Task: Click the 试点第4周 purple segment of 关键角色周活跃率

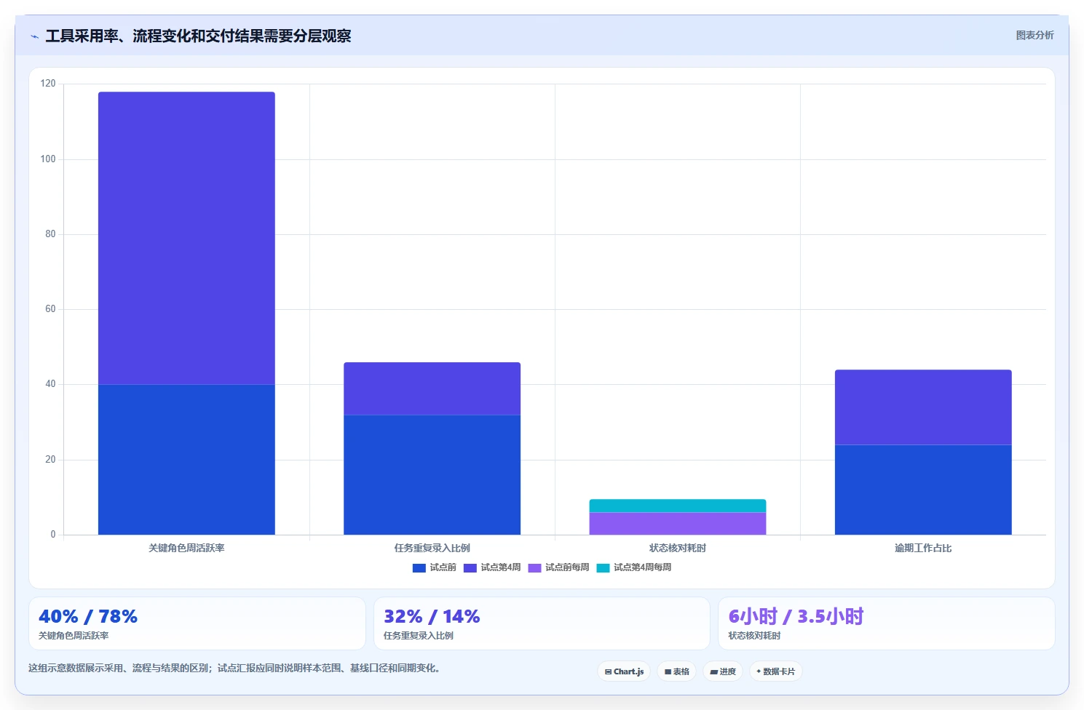Action: click(186, 238)
